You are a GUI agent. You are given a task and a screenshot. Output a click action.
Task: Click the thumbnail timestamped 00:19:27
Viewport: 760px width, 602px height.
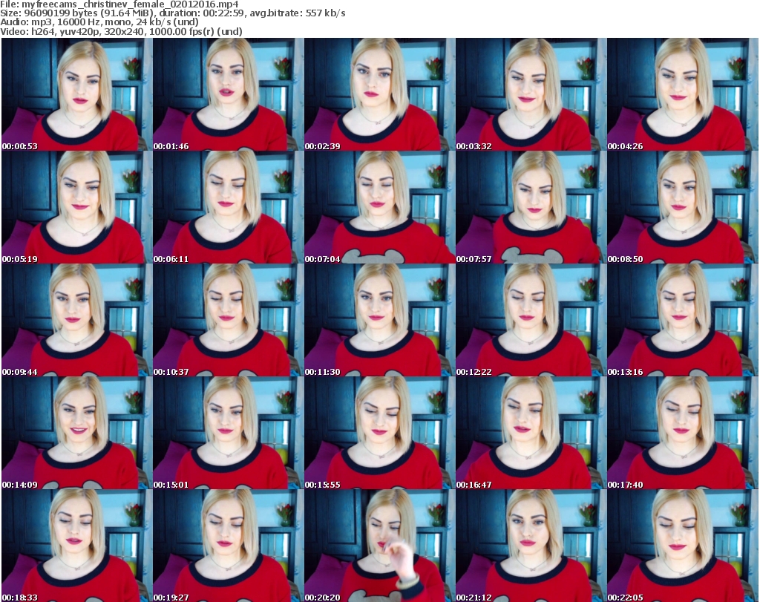(x=228, y=546)
